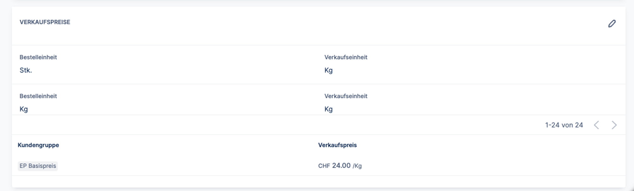Image resolution: width=634 pixels, height=191 pixels.
Task: Click the CHF currency label
Action: click(324, 166)
